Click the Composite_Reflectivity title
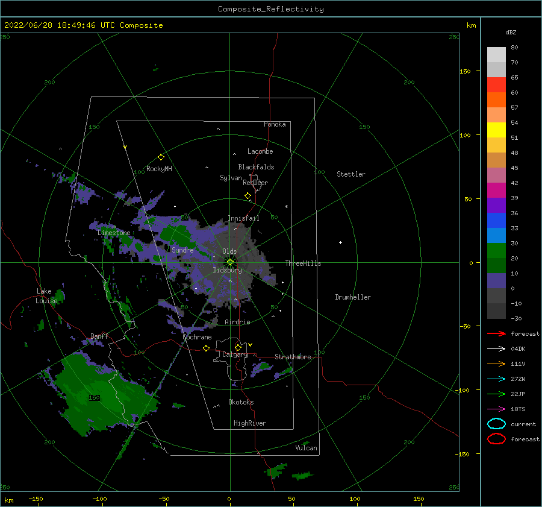The height and width of the screenshot is (507, 542). (x=271, y=9)
